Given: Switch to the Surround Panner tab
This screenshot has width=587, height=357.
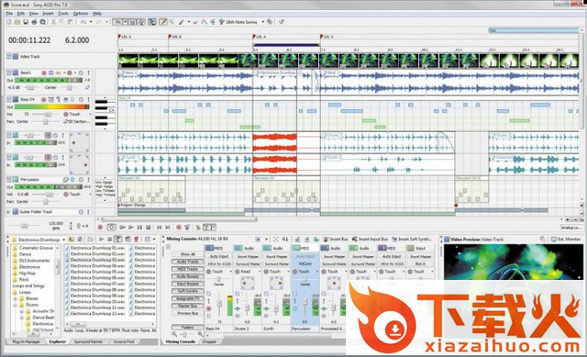Looking at the screenshot, I should point(88,342).
